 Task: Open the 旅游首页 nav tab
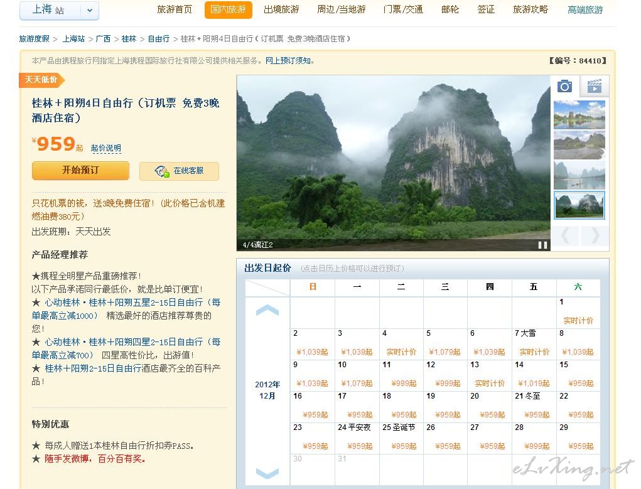[175, 9]
